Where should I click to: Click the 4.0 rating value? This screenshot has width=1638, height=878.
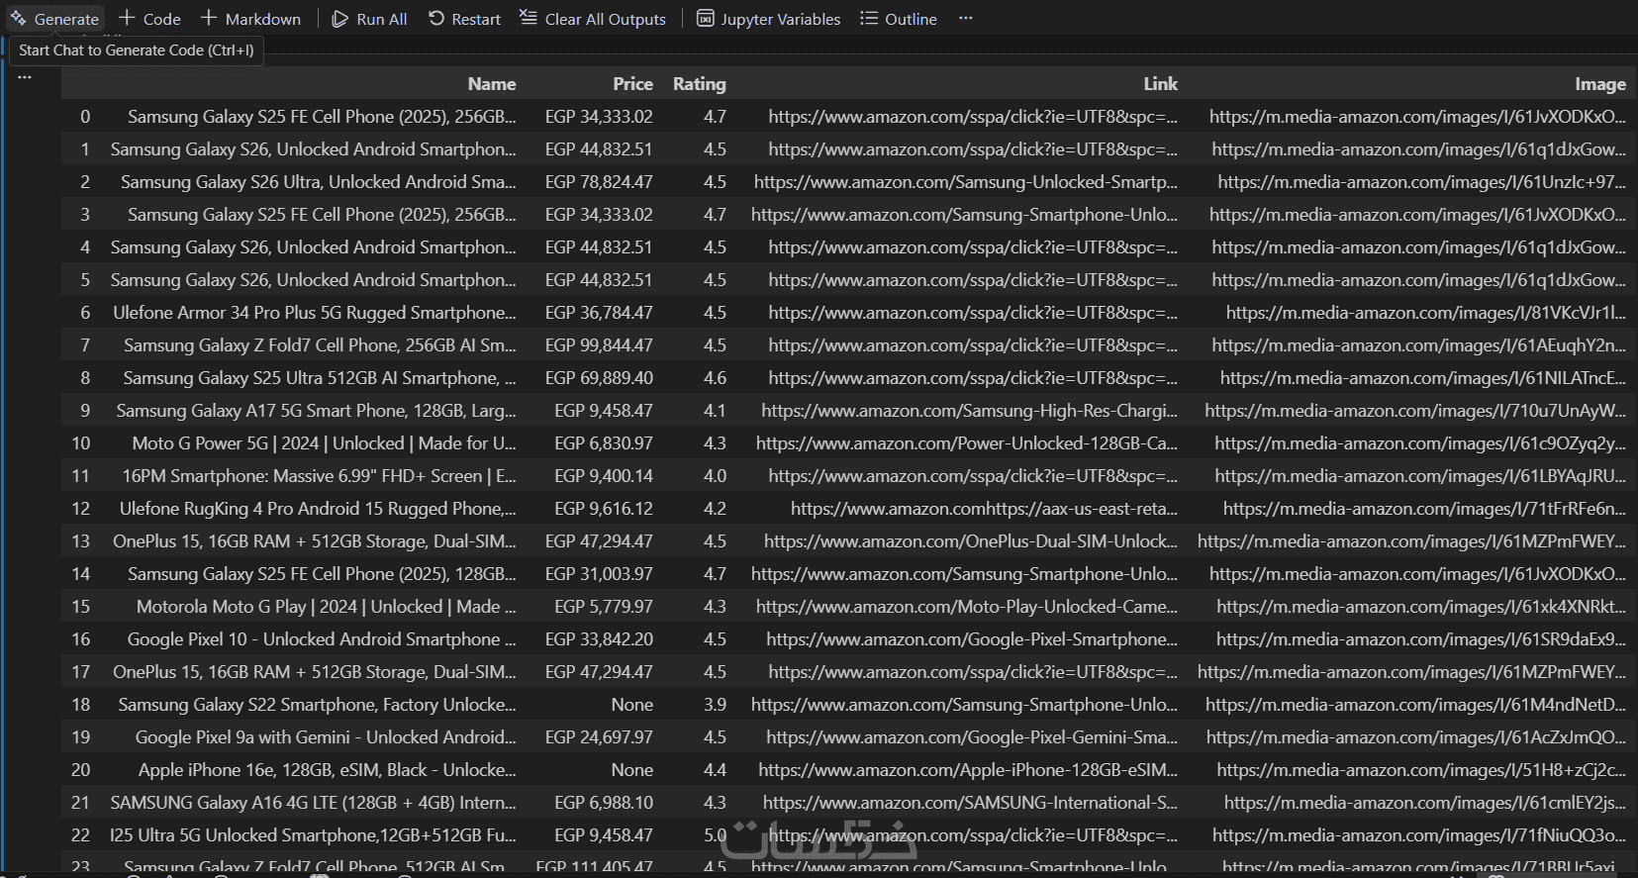715,476
